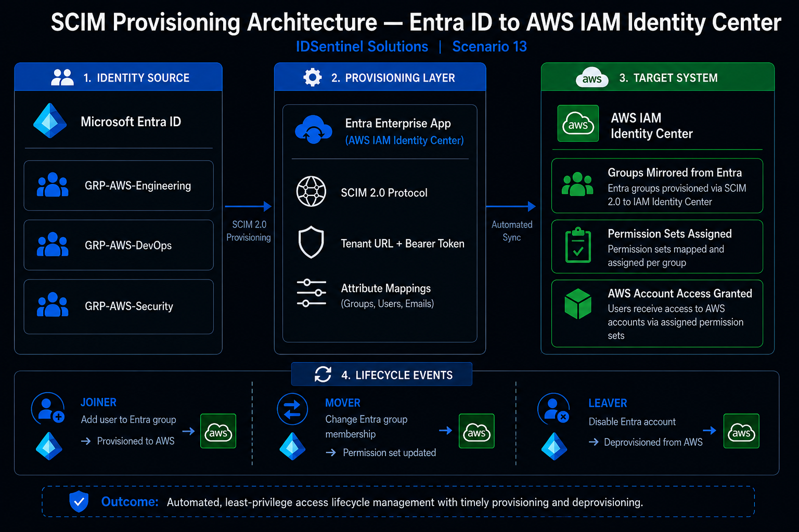Screen dimensions: 799x532
Task: Click the 2. PROVISIONING LAYER header text
Action: tap(393, 78)
